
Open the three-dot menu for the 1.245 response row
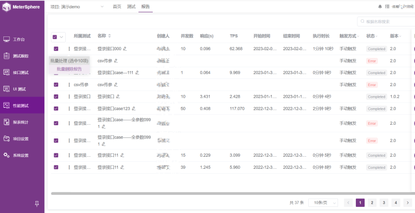point(69,167)
